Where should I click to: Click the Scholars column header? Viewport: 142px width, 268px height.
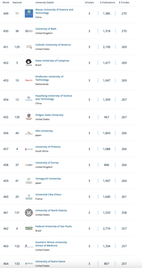(89, 3)
